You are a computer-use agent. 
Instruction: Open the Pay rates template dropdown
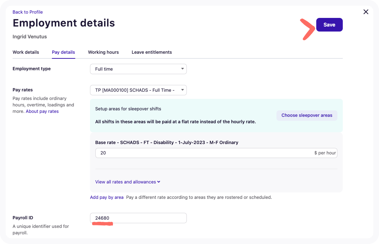click(138, 90)
